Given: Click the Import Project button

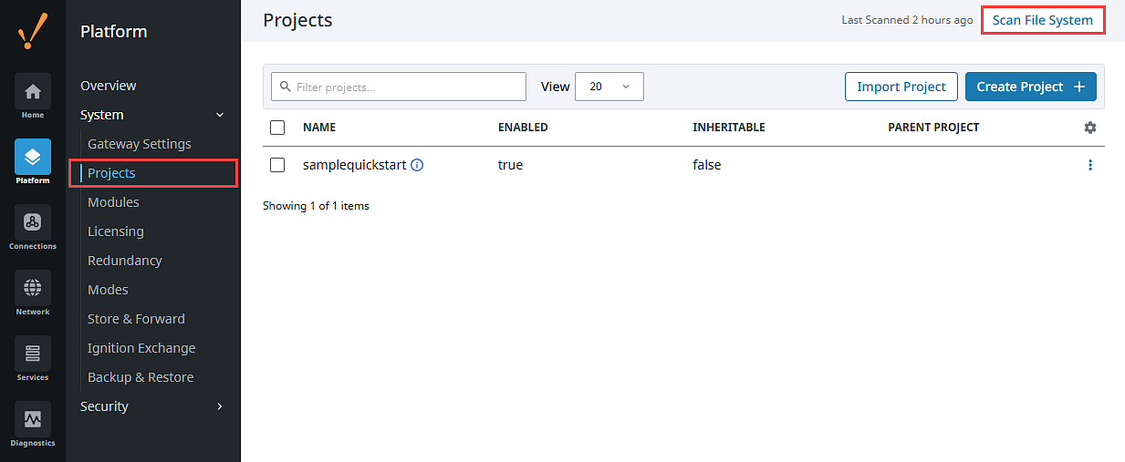Looking at the screenshot, I should 901,87.
